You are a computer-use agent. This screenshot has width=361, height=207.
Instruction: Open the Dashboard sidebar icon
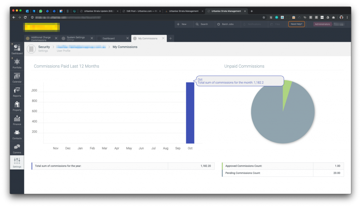(17, 49)
